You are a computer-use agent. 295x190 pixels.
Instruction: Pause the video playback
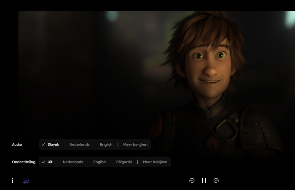[204, 180]
